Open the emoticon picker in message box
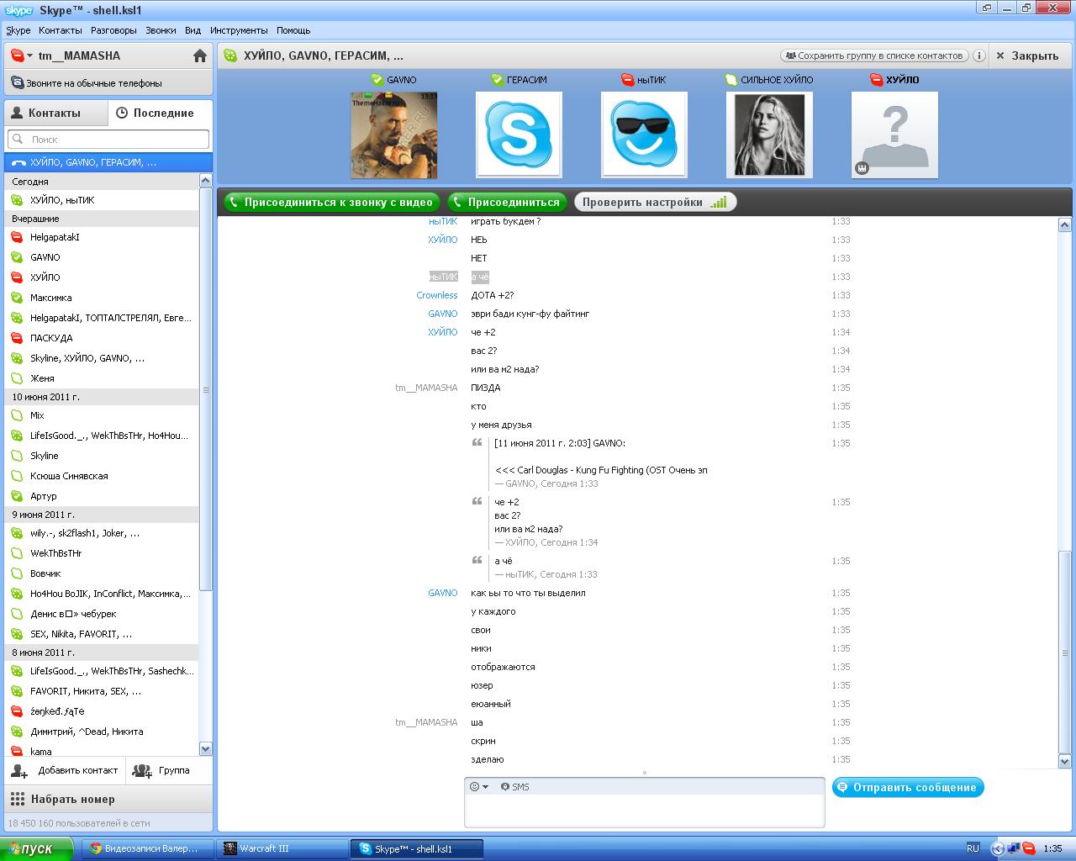1076x861 pixels. (478, 787)
